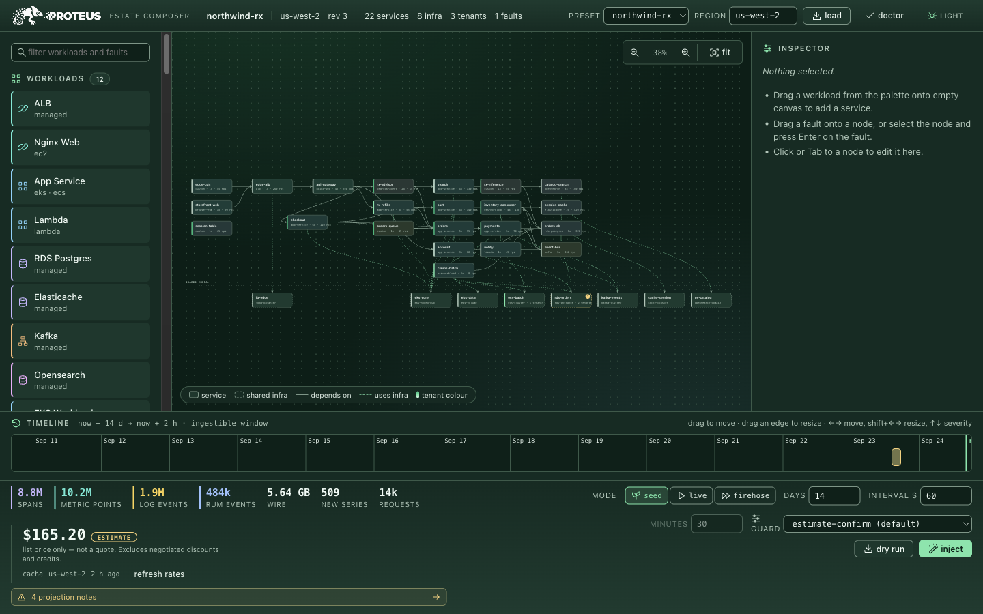Choose the RDS Postgres database icon
983x614 pixels.
(x=23, y=264)
